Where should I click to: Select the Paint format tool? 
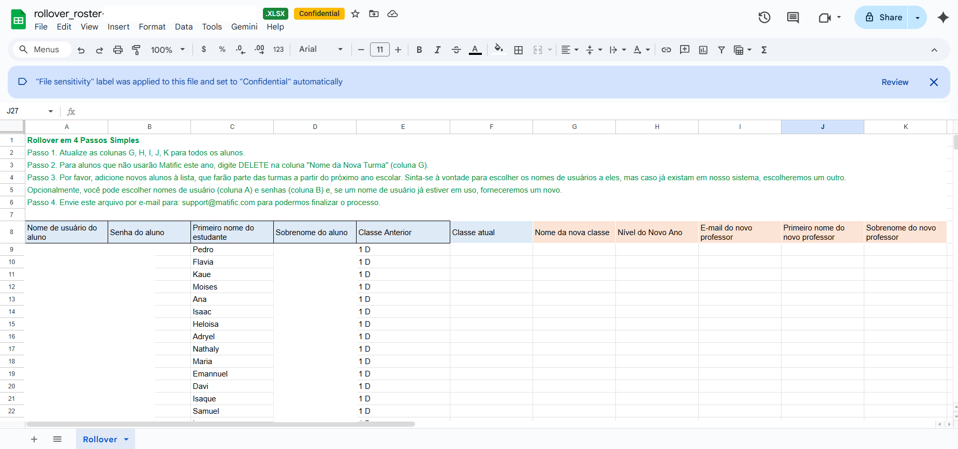coord(136,50)
